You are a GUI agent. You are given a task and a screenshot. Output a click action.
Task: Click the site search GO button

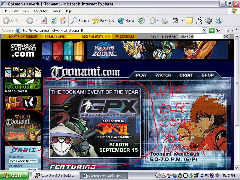click(x=226, y=37)
